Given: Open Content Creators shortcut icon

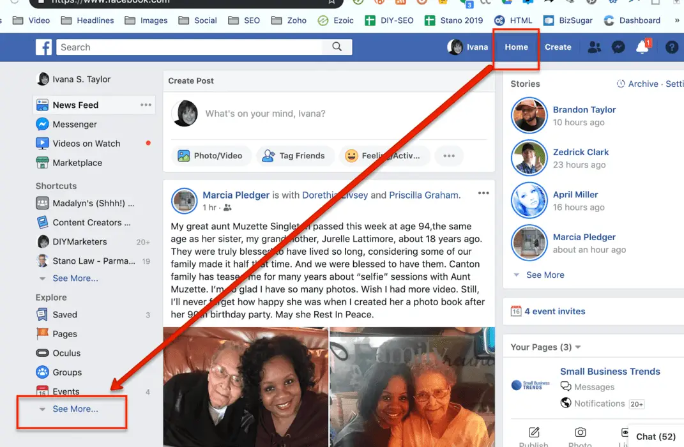Looking at the screenshot, I should 42,222.
